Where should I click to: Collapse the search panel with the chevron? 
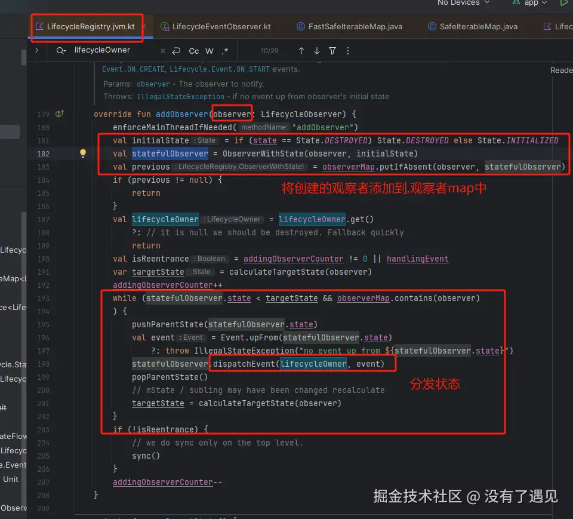(36, 51)
